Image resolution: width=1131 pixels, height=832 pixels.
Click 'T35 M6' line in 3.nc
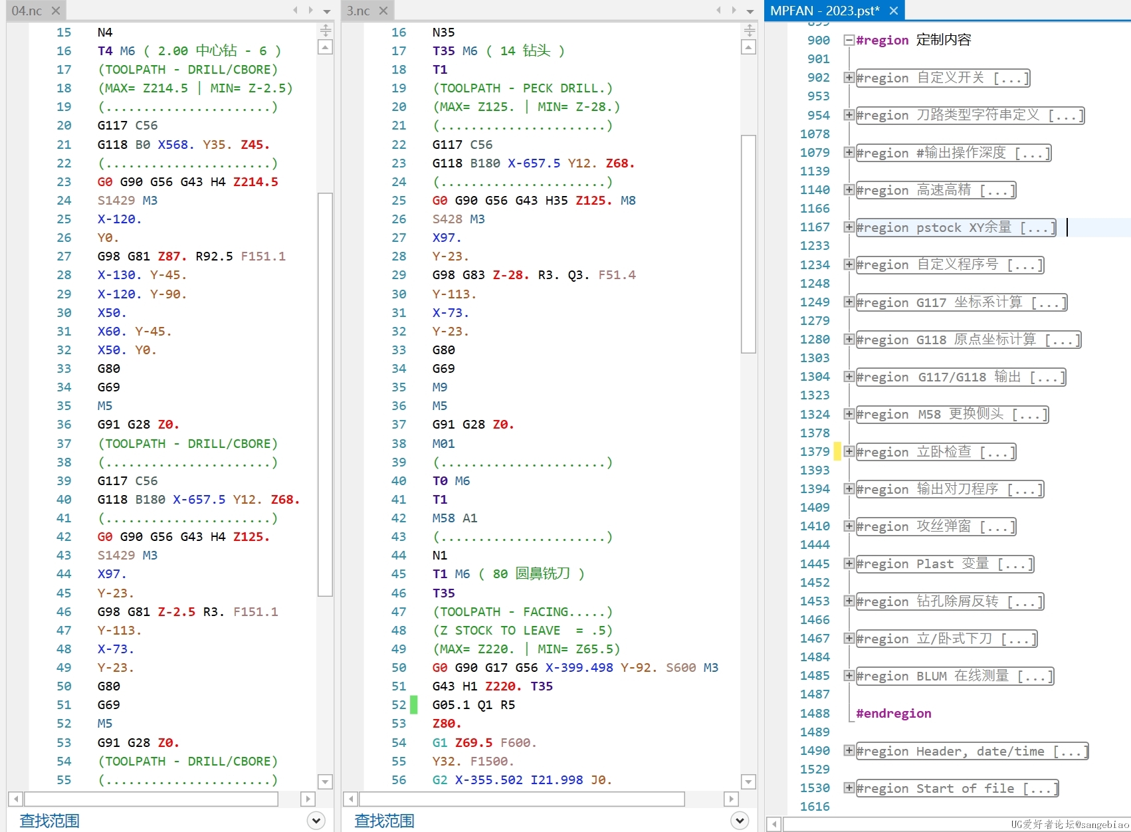[x=498, y=51]
